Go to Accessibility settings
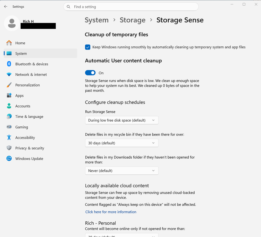Image resolution: width=261 pixels, height=237 pixels. 40,137
